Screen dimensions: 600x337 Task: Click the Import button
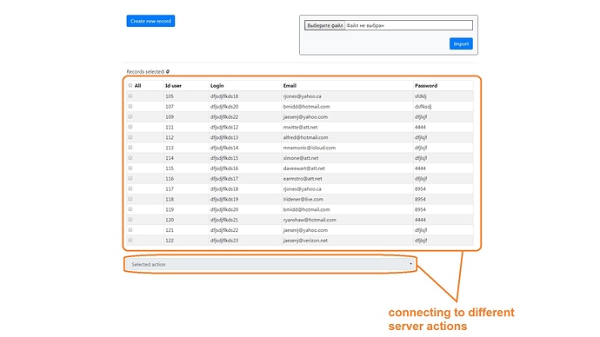pyautogui.click(x=461, y=43)
